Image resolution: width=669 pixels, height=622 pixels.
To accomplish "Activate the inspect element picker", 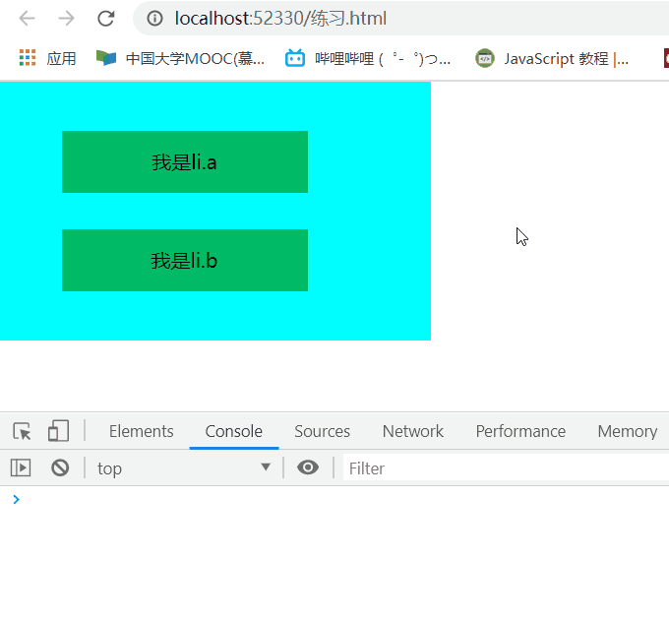I will 22,431.
